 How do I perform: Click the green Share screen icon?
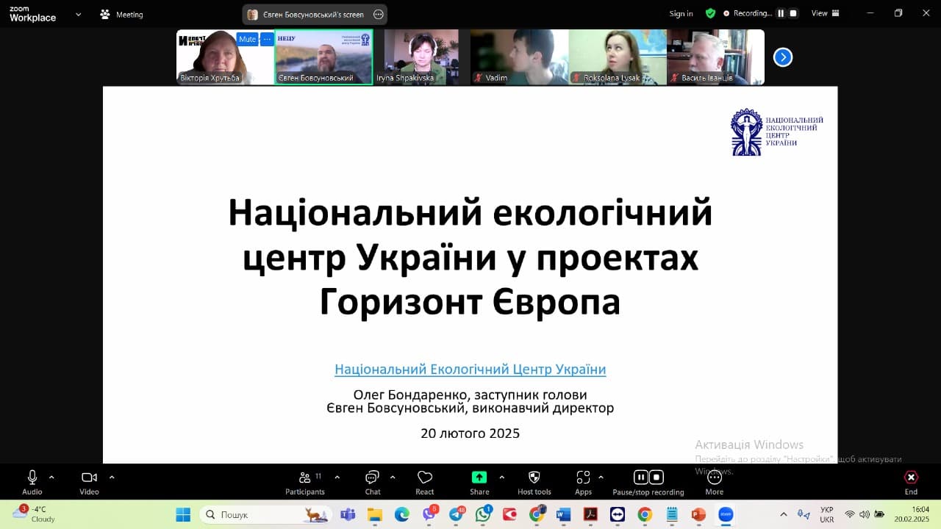(479, 478)
